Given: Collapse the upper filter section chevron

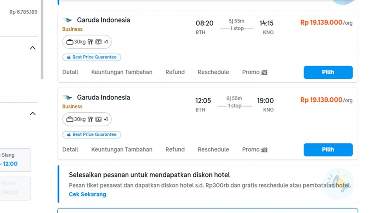Looking at the screenshot, I should (33, 48).
